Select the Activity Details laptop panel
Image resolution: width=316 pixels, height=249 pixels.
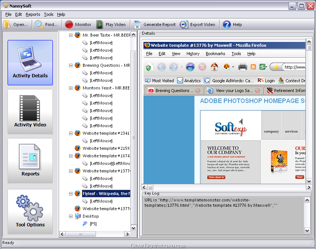click(x=30, y=63)
